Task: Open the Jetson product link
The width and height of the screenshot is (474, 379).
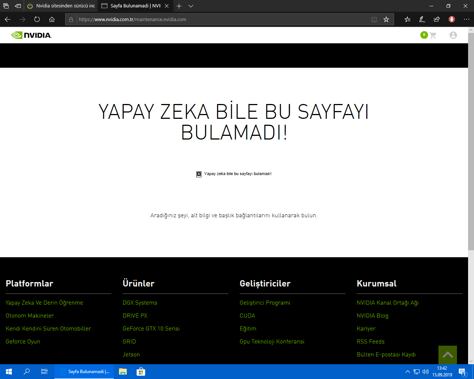Action: (131, 355)
